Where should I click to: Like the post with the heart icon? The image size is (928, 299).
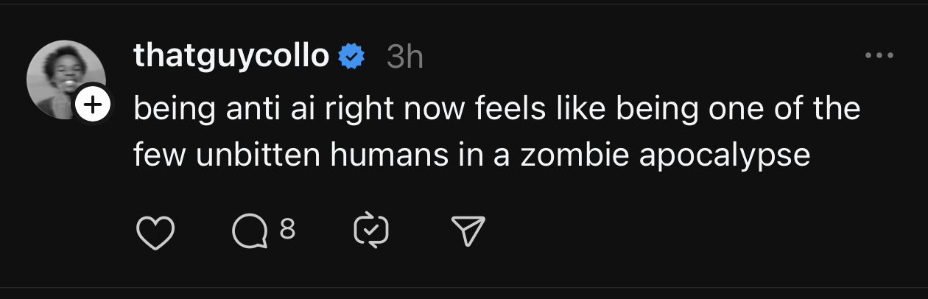click(155, 232)
